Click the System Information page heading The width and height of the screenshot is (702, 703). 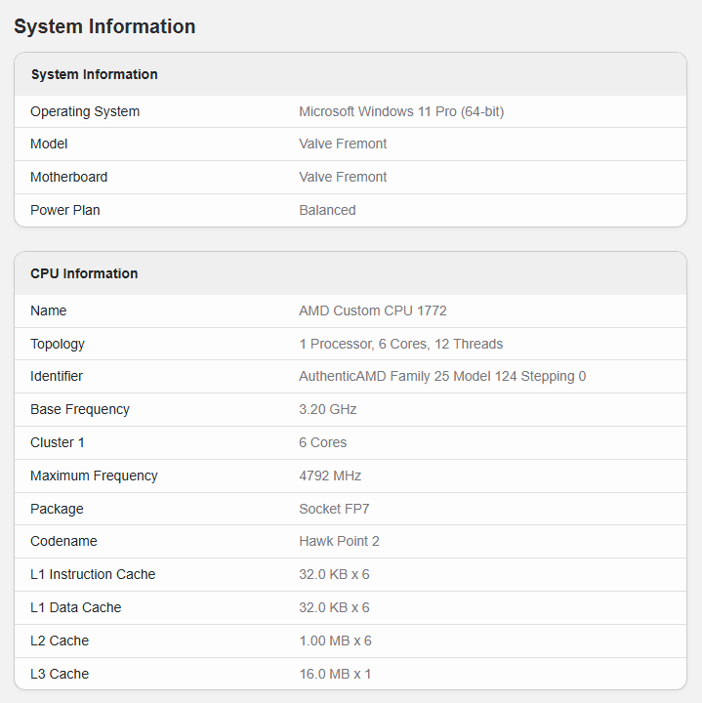(x=104, y=26)
